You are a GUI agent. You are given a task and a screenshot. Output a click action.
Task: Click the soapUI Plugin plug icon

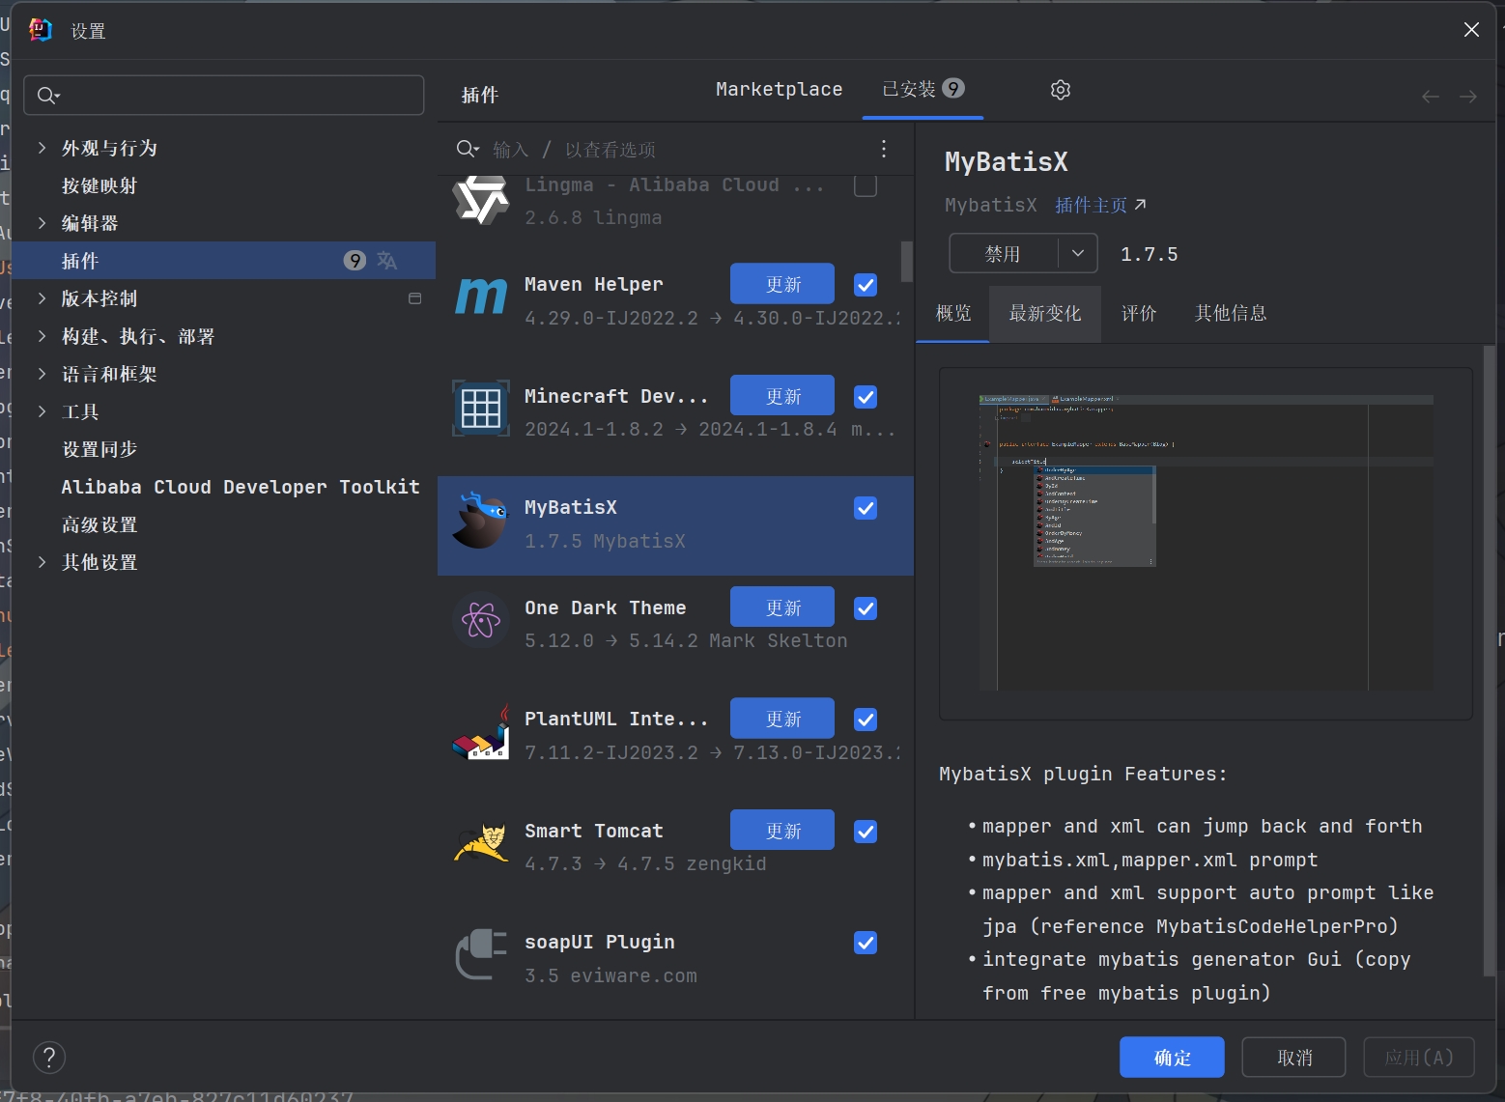pyautogui.click(x=480, y=955)
